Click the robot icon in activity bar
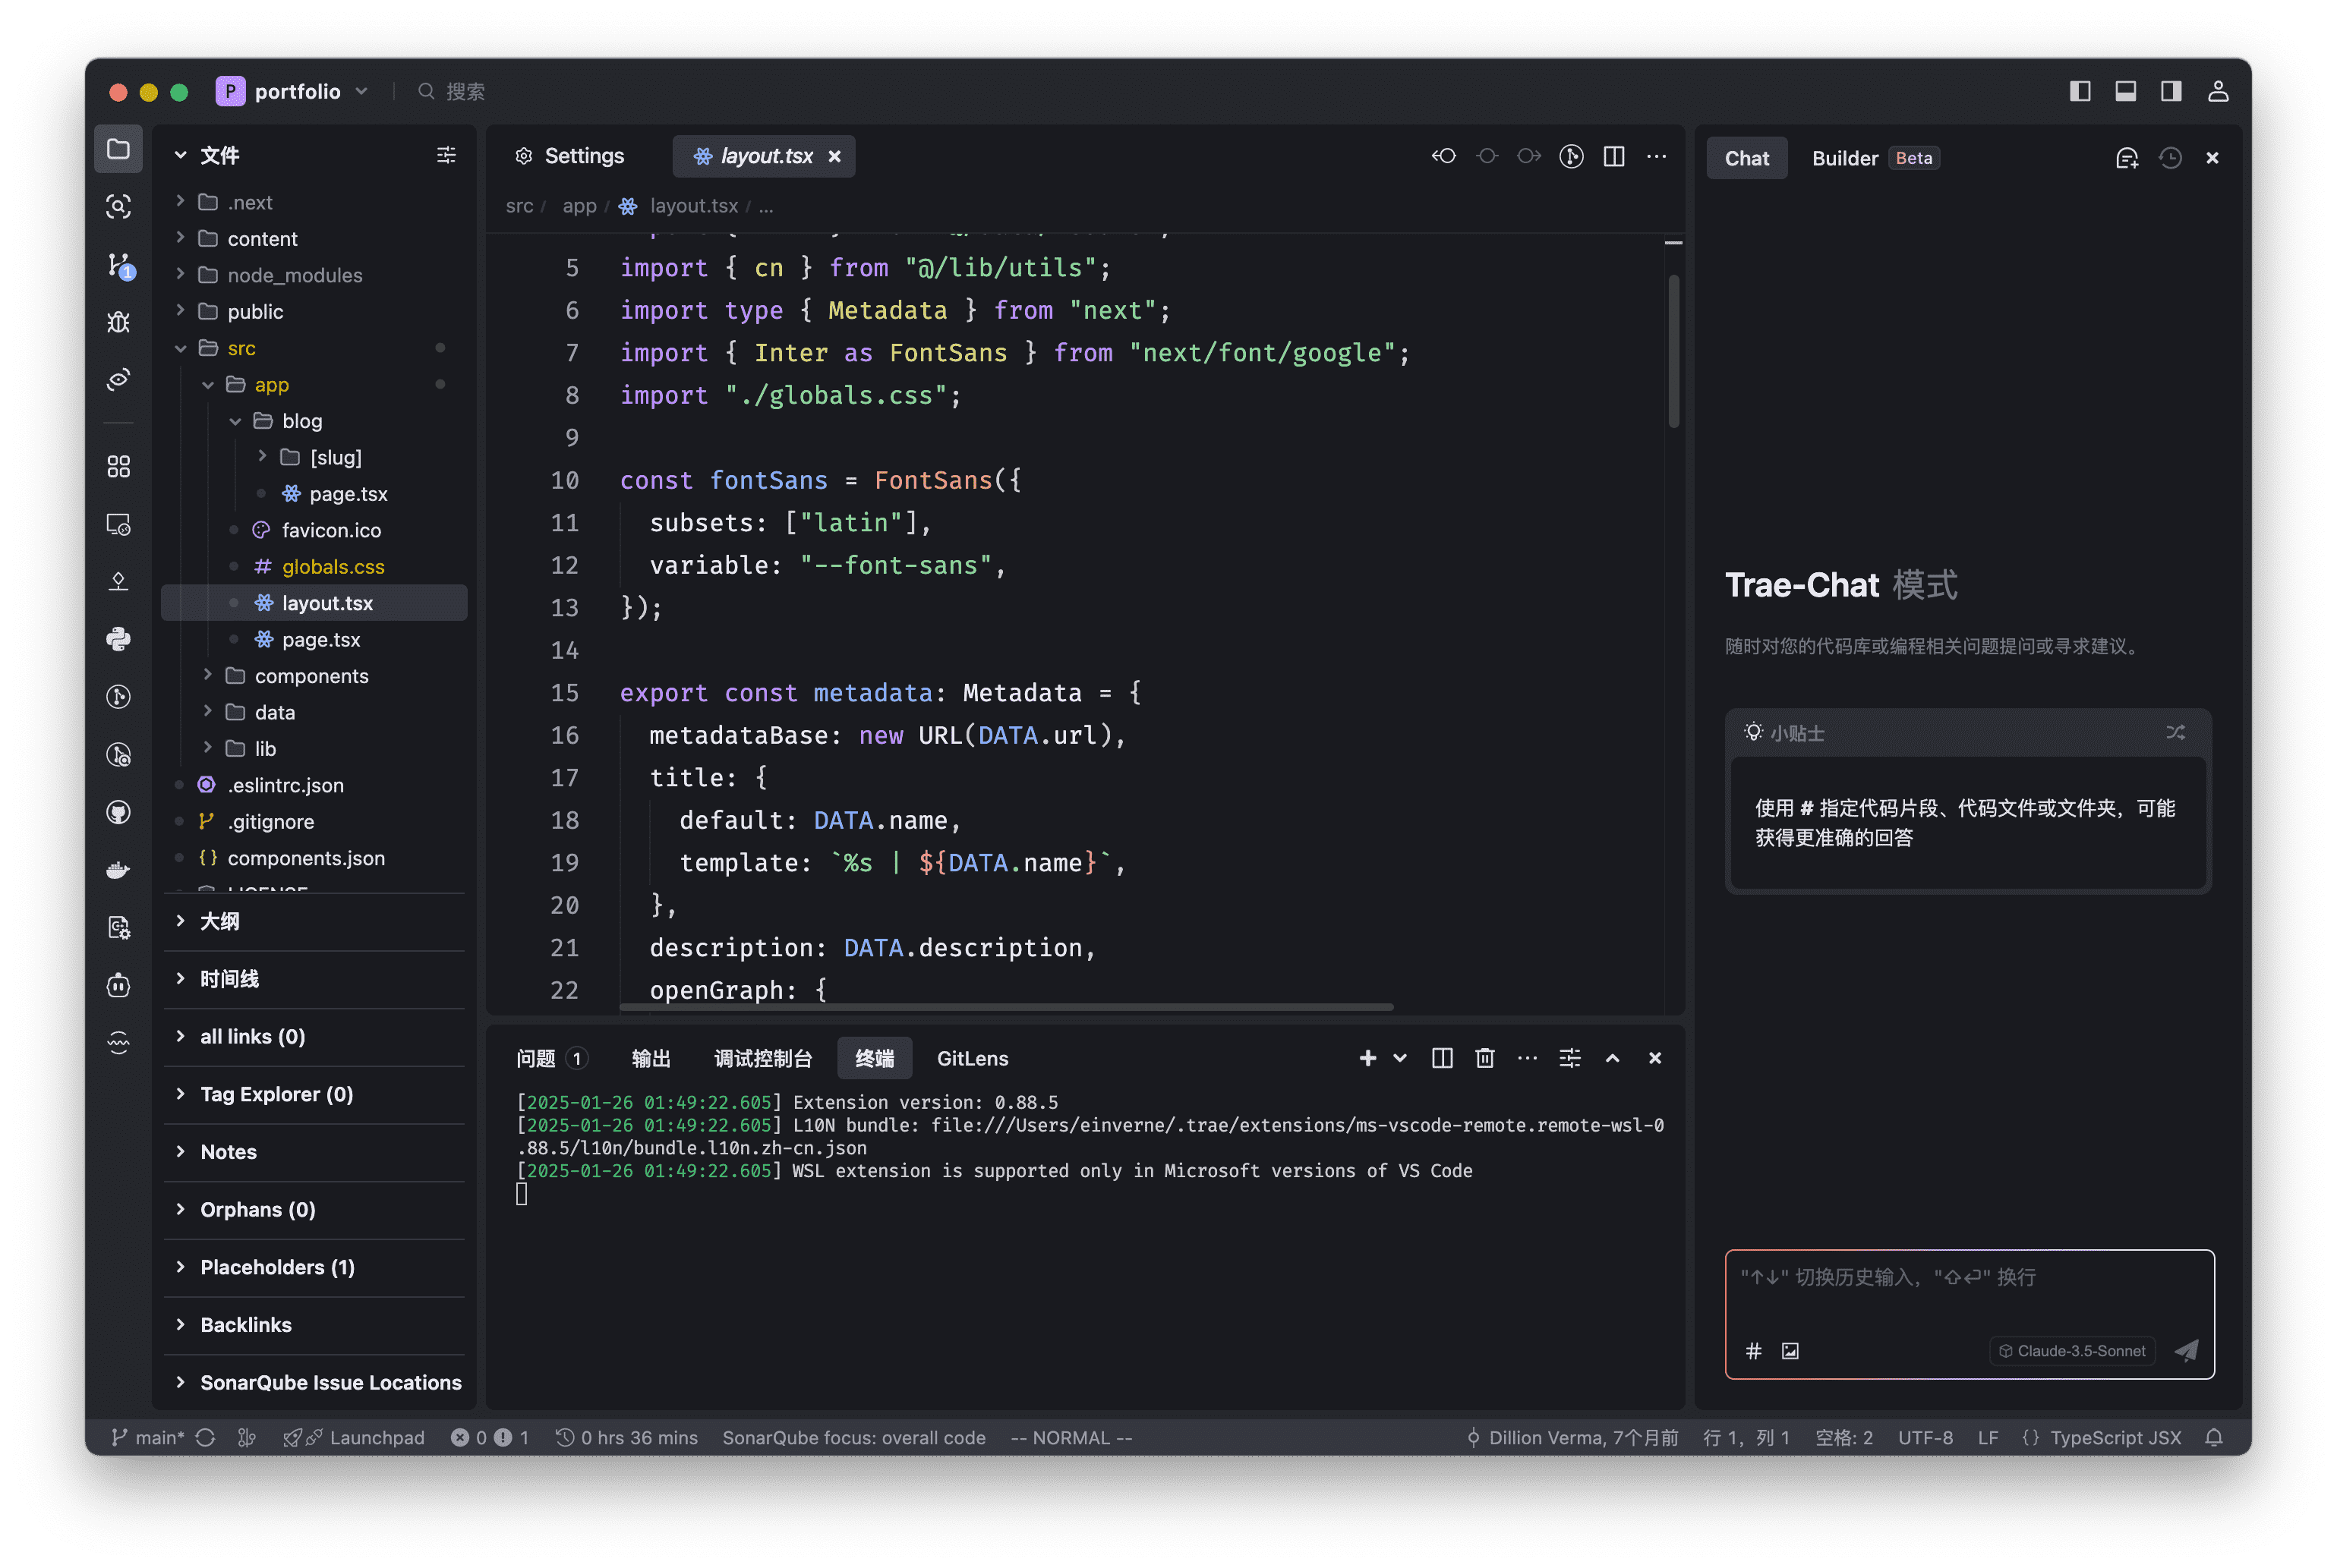The image size is (2337, 1568). tap(118, 985)
